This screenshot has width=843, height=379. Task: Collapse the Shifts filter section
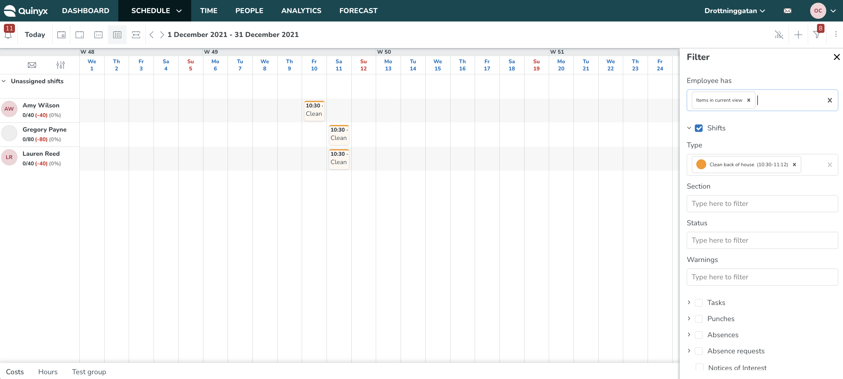pos(689,128)
